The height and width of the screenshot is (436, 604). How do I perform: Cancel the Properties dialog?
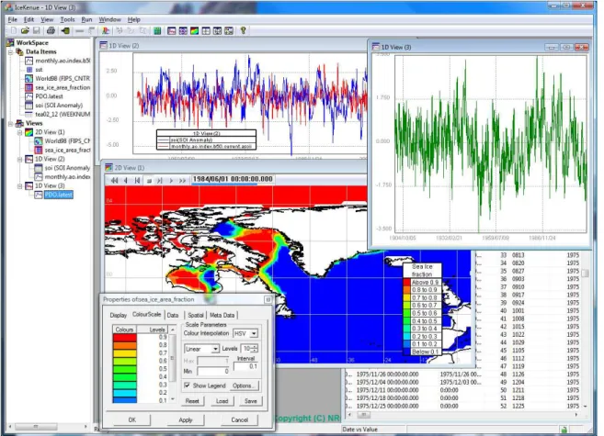[240, 419]
